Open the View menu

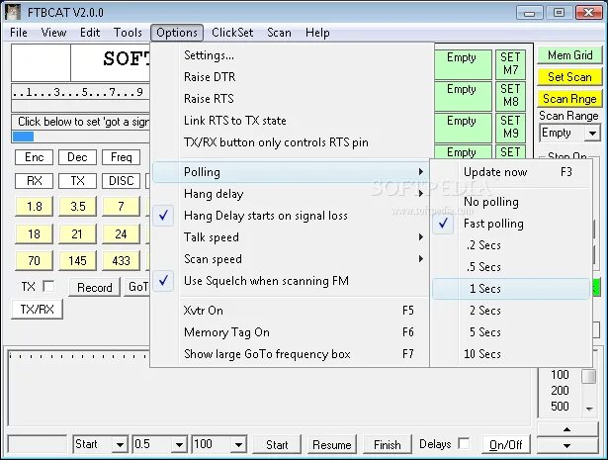(53, 33)
